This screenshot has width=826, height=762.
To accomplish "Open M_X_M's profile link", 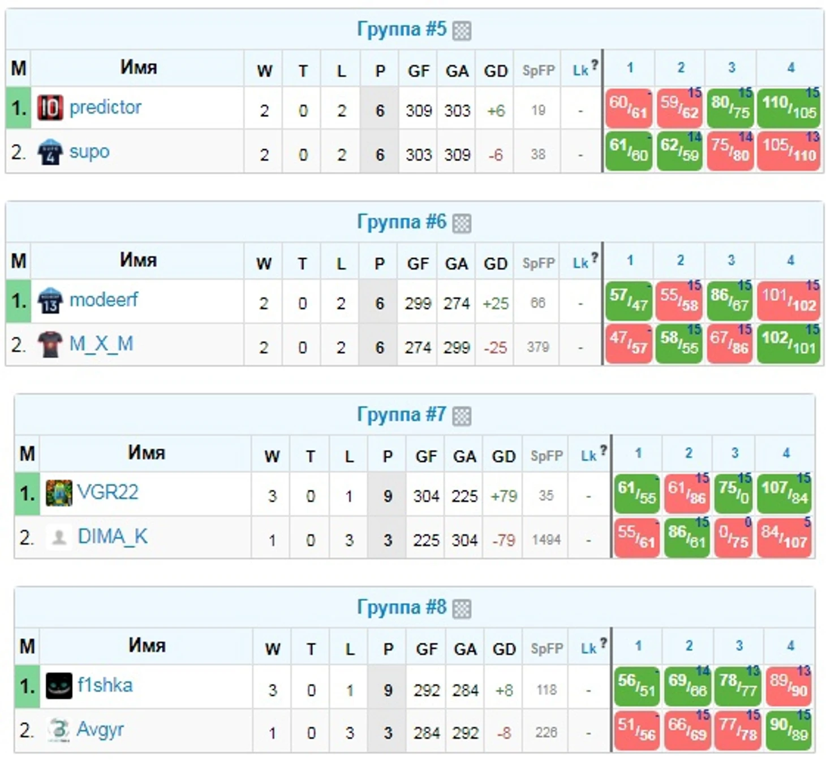I will 101,343.
